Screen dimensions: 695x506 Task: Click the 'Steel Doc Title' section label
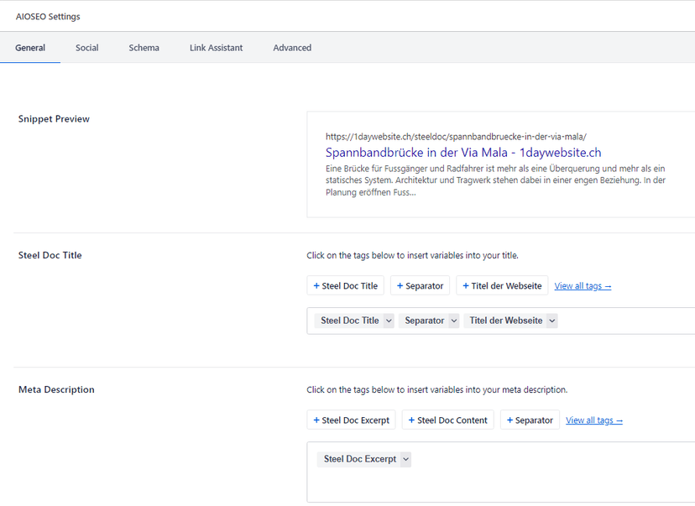[50, 255]
